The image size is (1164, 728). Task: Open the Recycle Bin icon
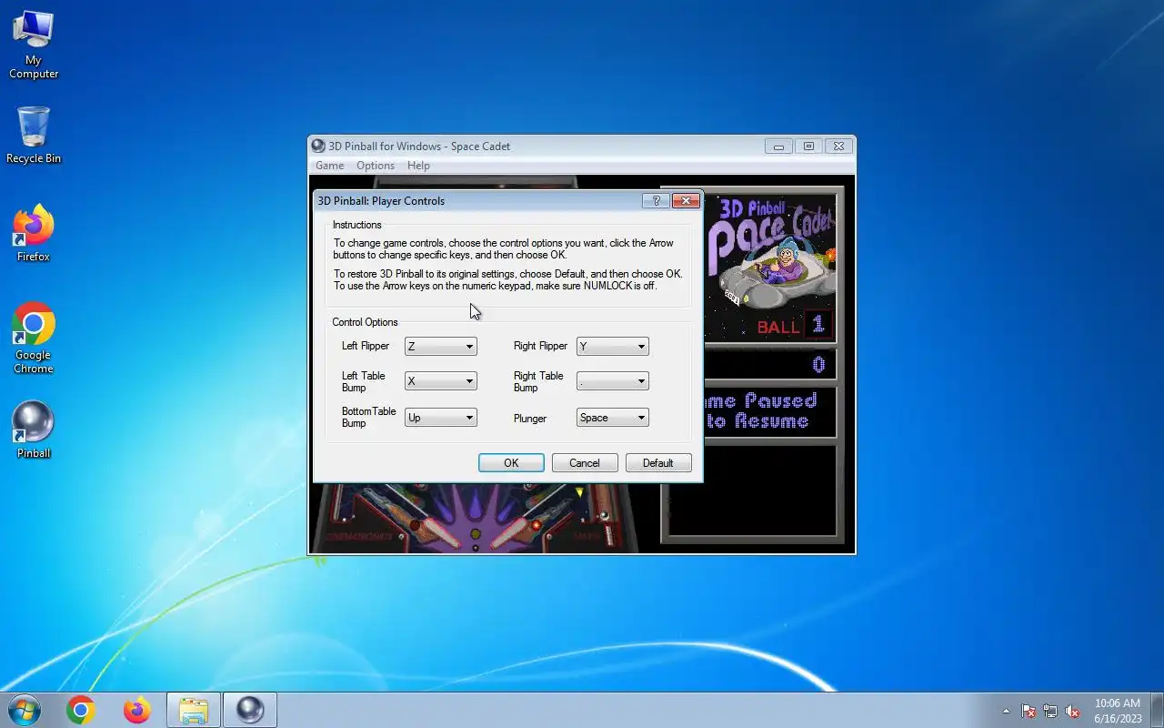click(x=34, y=135)
